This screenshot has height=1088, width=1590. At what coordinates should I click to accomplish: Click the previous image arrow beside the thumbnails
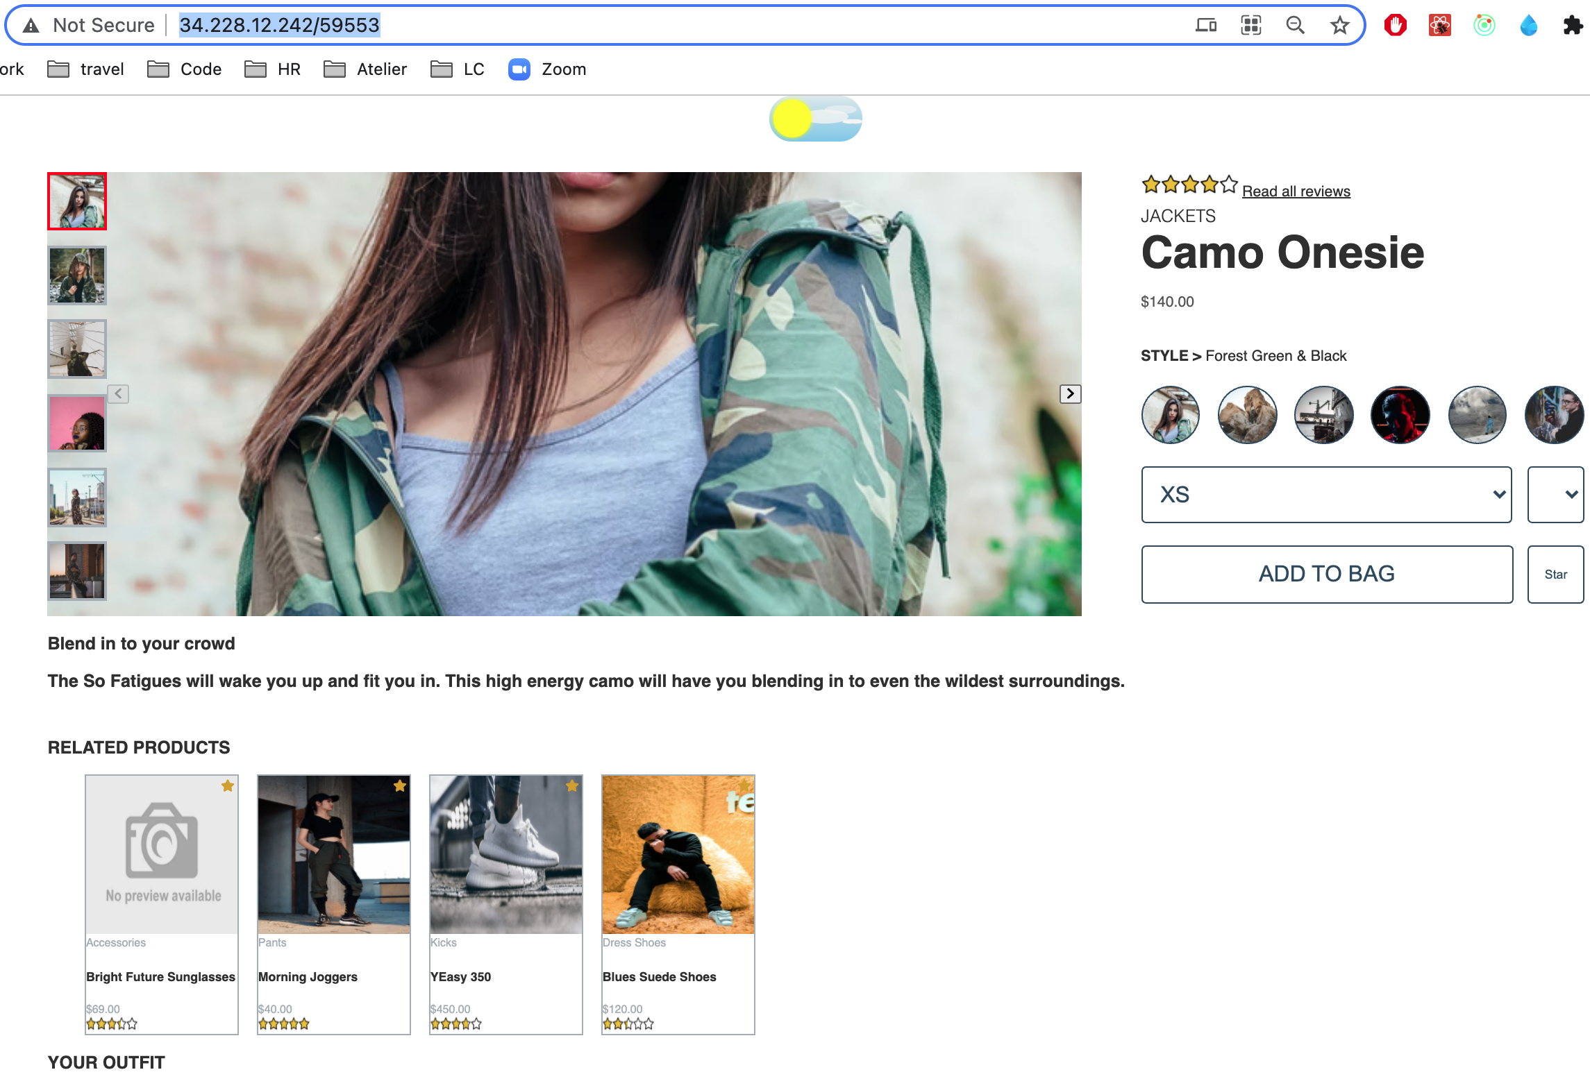(119, 394)
